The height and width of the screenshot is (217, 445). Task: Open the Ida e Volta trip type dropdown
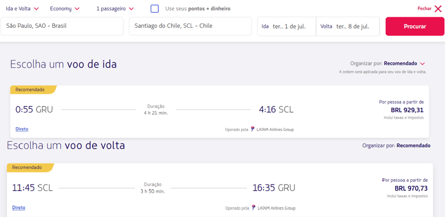coord(22,9)
